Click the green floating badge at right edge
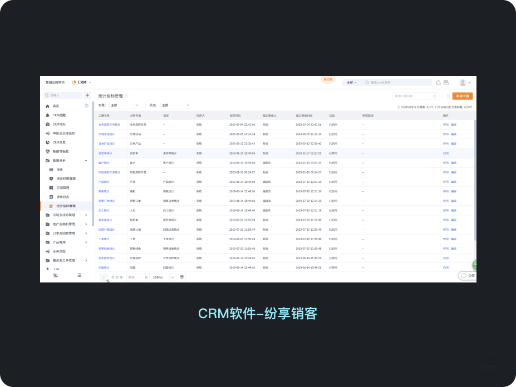Image resolution: width=516 pixels, height=387 pixels. coord(475,264)
